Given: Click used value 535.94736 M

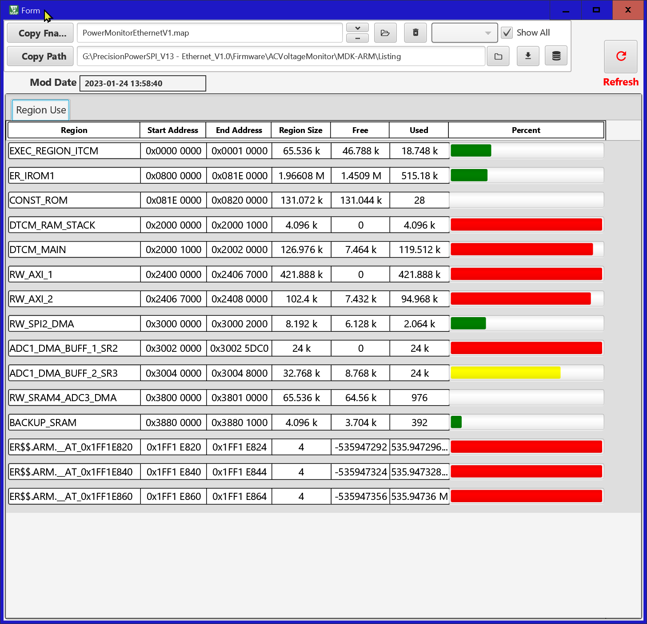Looking at the screenshot, I should pyautogui.click(x=419, y=496).
